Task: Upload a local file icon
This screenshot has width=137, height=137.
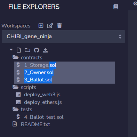Action: pyautogui.click(x=45, y=50)
